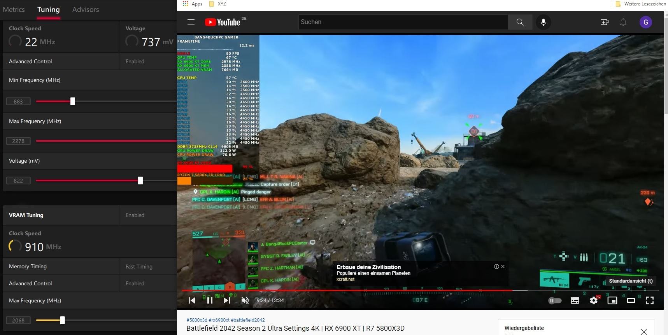Open the XYZ bookmarks folder
This screenshot has width=668, height=335.
(x=217, y=4)
